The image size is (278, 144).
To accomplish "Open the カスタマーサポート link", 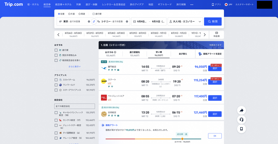I will pyautogui.click(x=245, y=5).
